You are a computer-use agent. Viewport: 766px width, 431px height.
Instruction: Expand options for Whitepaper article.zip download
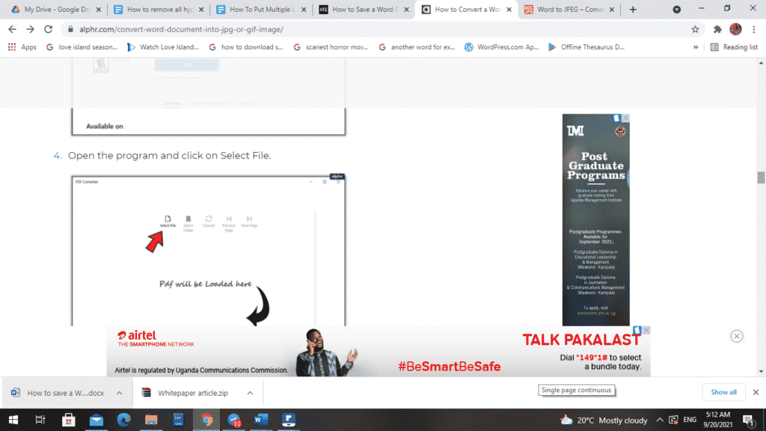tap(249, 392)
